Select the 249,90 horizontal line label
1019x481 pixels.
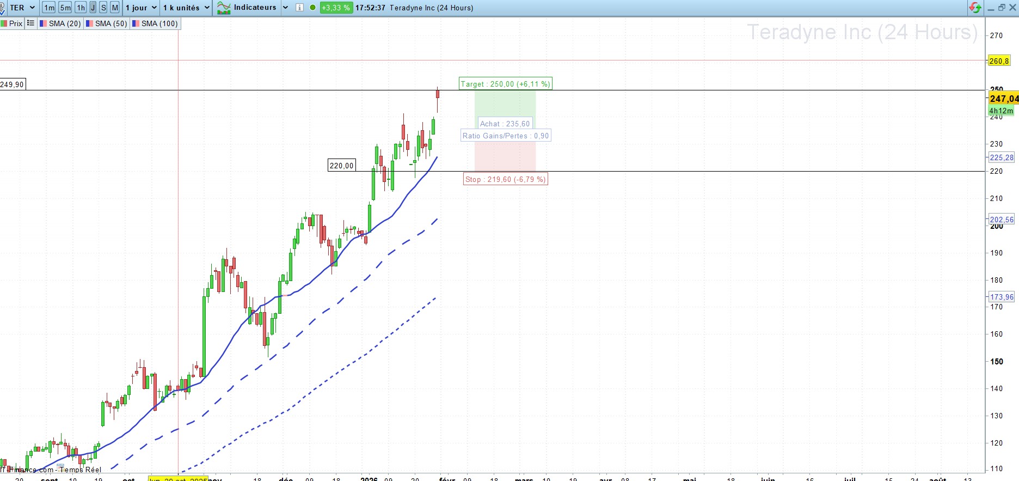(12, 84)
